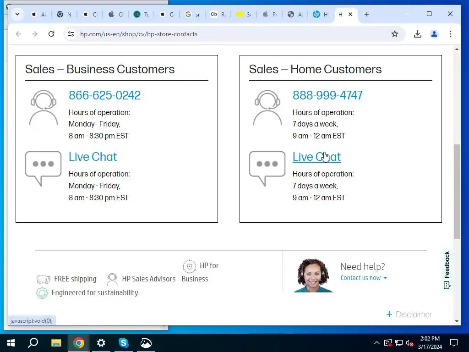Image resolution: width=469 pixels, height=352 pixels.
Task: View site information icon in address bar
Action: point(71,34)
